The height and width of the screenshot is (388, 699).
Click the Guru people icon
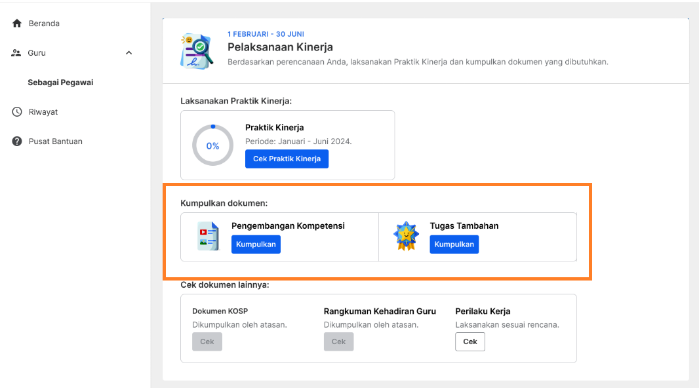click(x=16, y=53)
